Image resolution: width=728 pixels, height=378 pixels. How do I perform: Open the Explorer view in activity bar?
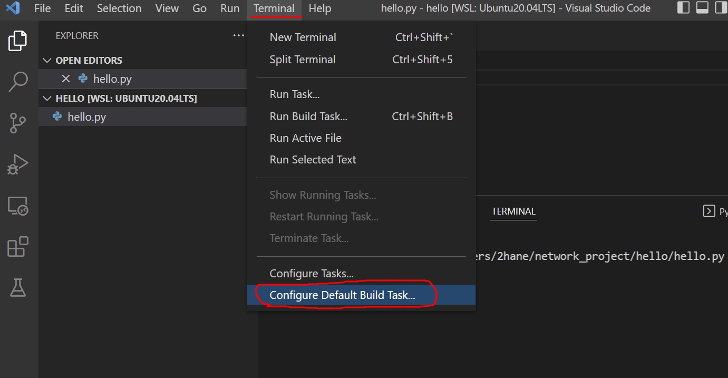(17, 41)
